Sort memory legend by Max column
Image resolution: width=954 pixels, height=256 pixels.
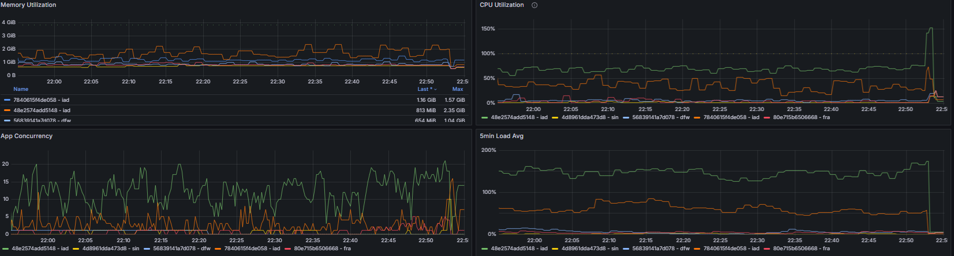coord(458,89)
